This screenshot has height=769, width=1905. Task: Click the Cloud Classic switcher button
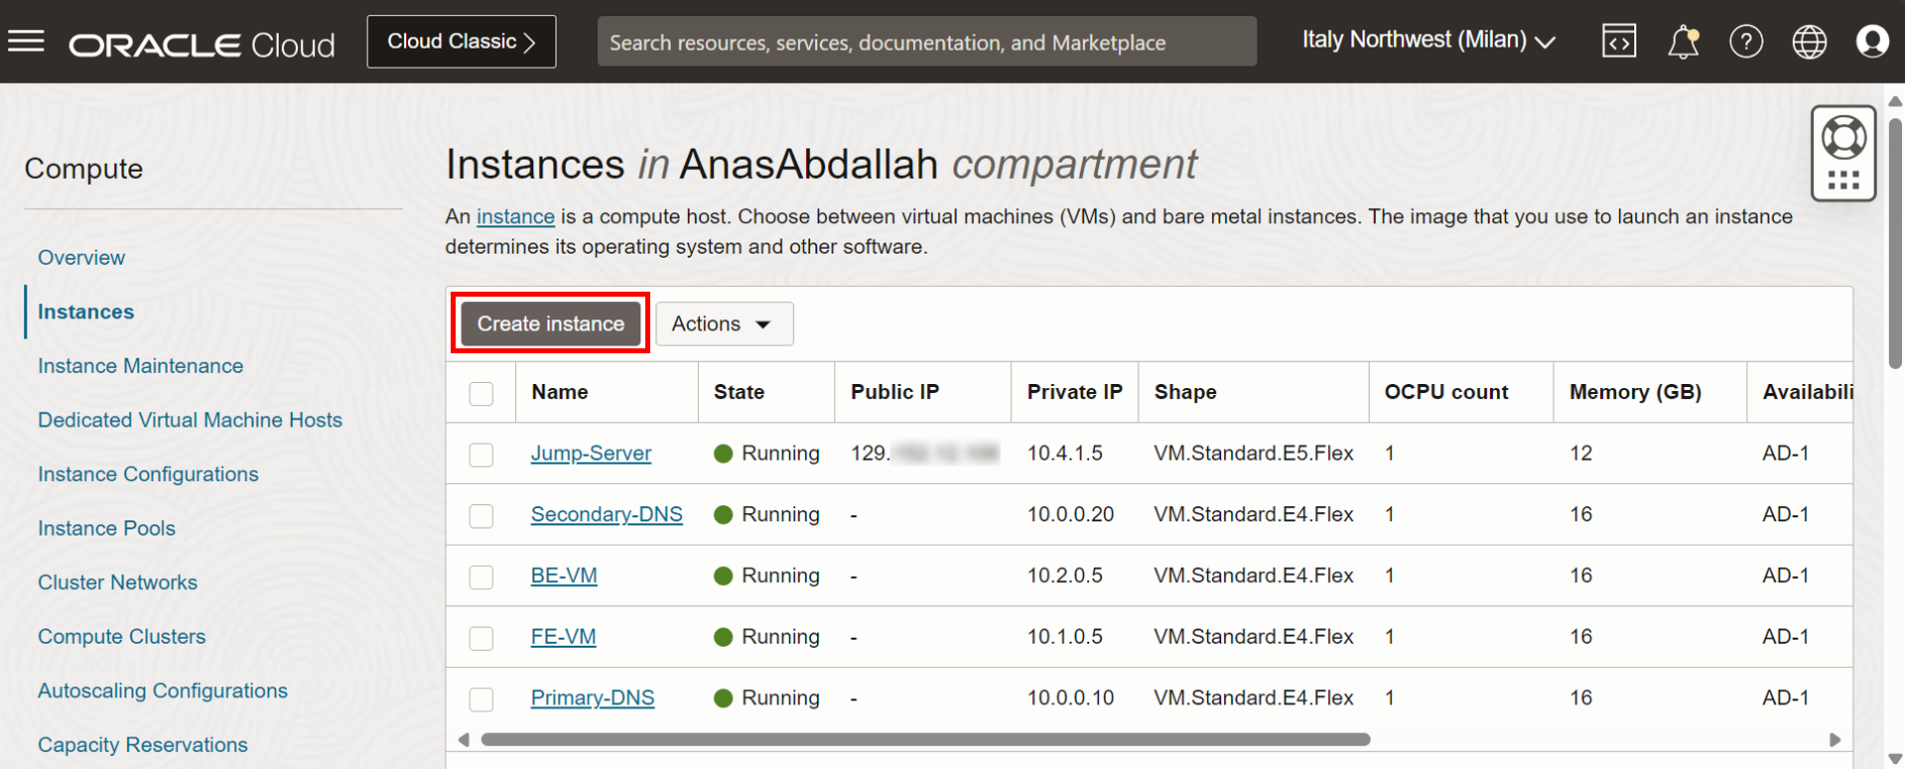(x=462, y=42)
